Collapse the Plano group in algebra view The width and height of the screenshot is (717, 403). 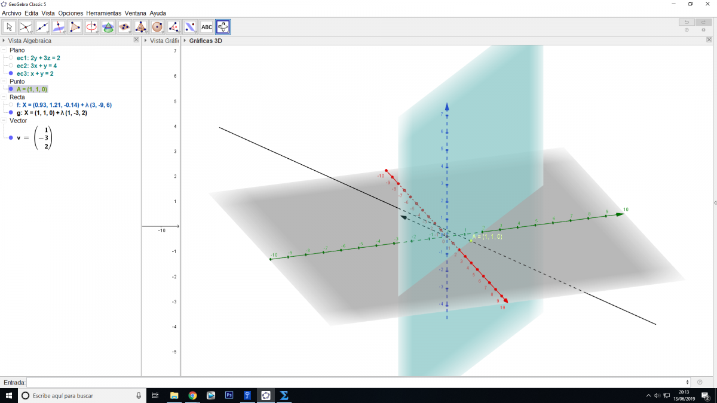4,50
